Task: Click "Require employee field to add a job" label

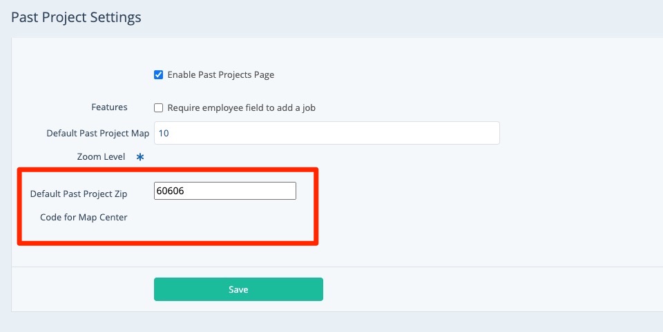Action: [x=241, y=107]
